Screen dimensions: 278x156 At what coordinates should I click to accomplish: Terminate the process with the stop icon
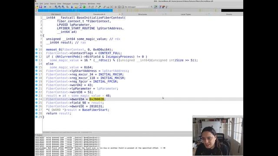tap(122, 7)
